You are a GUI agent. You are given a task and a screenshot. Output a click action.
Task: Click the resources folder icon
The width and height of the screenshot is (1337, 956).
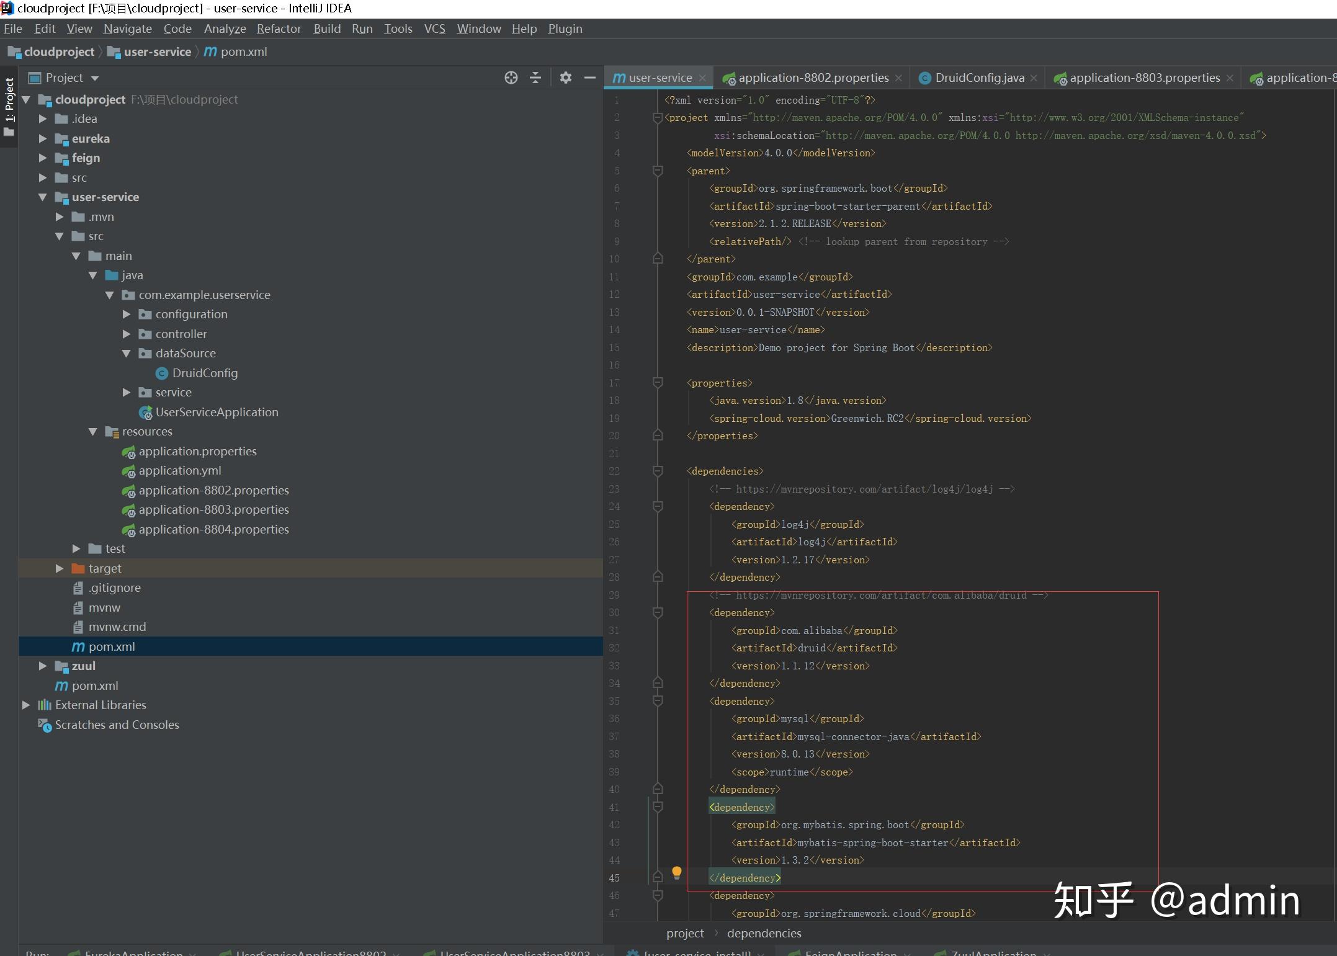tap(112, 432)
